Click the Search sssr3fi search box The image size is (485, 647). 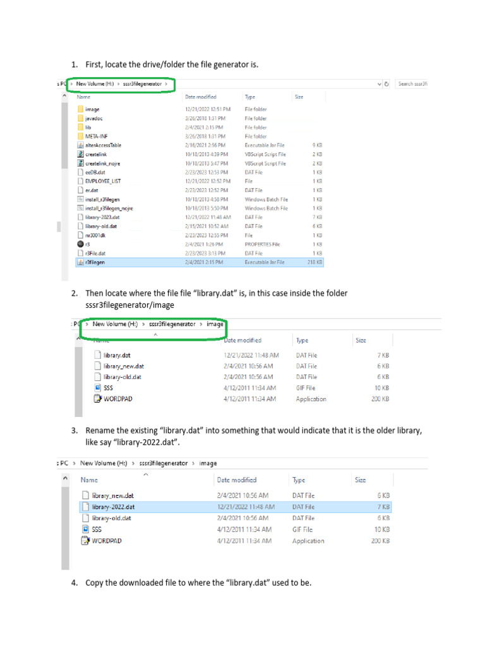[411, 84]
